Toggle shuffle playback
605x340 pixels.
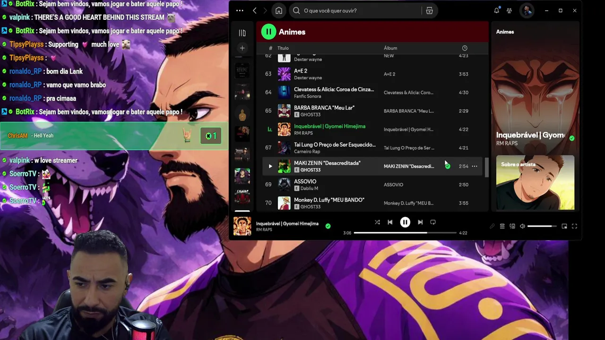(377, 222)
